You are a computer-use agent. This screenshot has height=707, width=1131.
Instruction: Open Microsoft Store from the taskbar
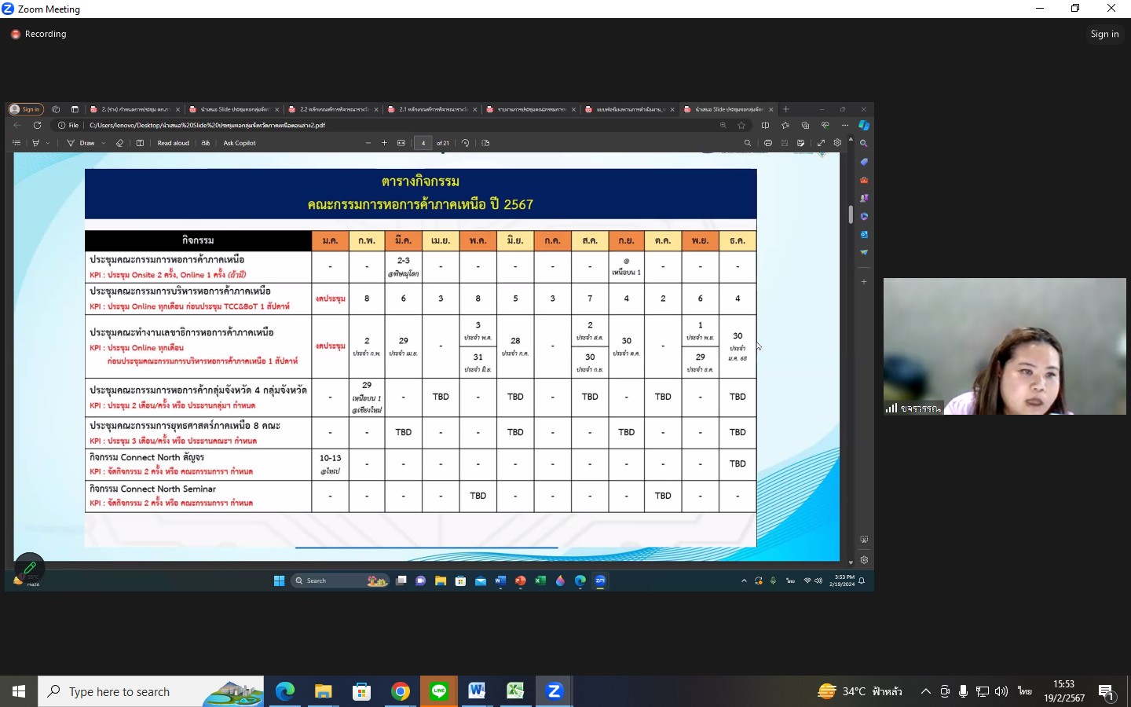(x=362, y=691)
